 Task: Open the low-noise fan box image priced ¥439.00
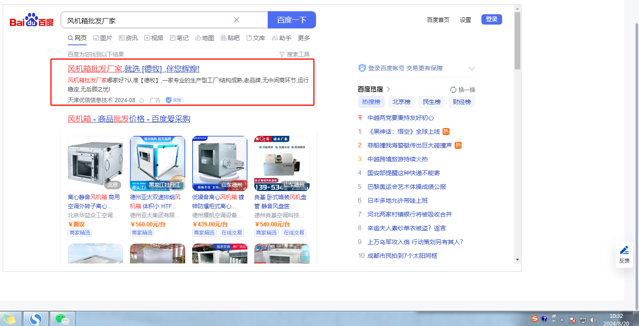tap(220, 163)
